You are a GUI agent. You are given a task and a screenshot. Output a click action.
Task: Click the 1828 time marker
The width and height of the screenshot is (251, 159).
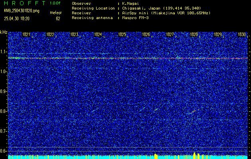[x=194, y=35]
